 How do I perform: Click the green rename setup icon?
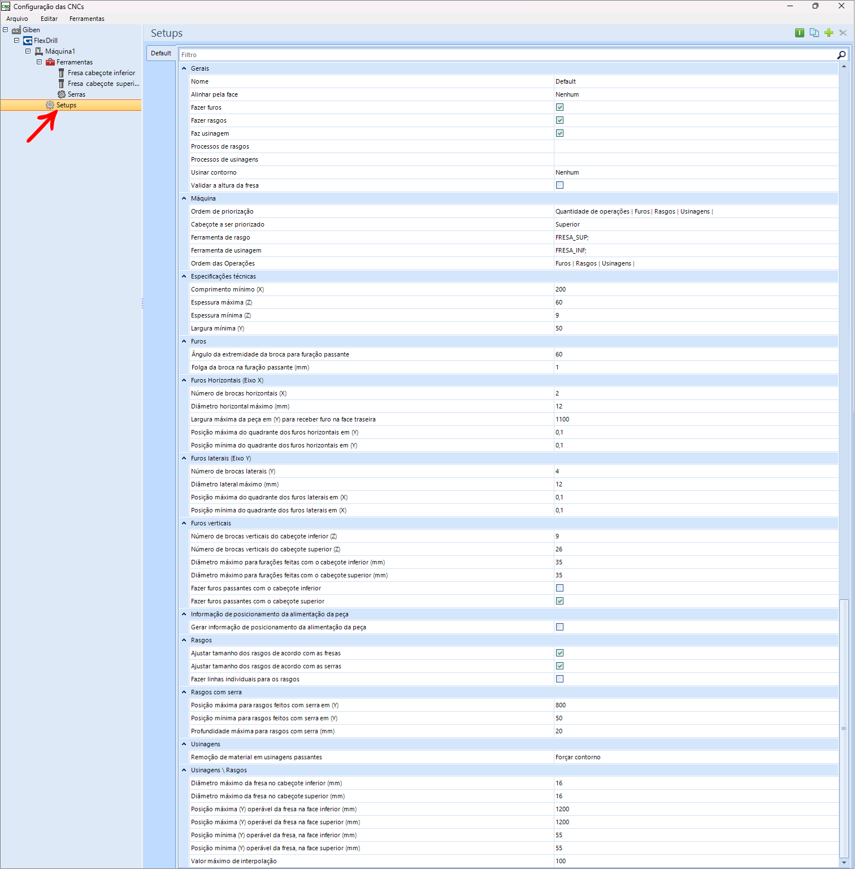pyautogui.click(x=800, y=33)
